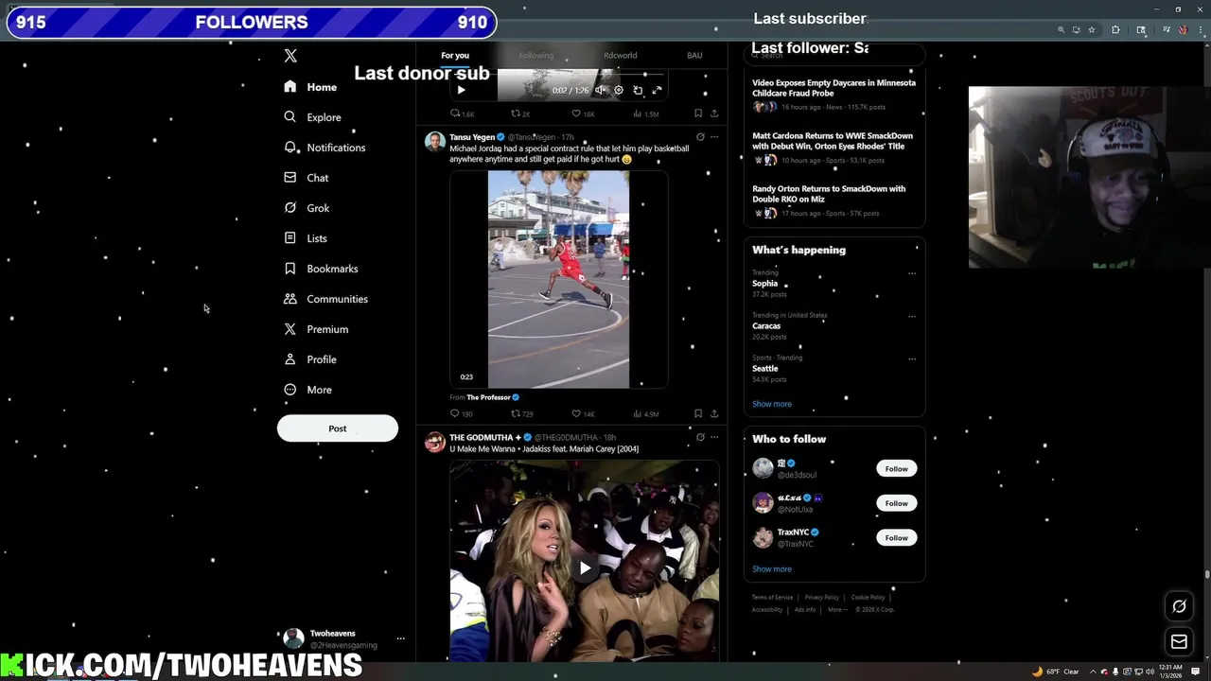Viewport: 1211px width, 681px height.
Task: Open more options on Tansu Yegen post
Action: pos(714,137)
